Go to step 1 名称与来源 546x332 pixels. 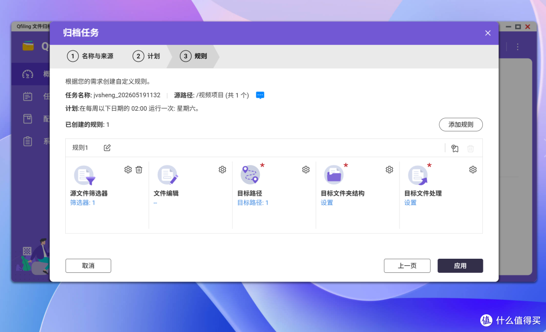tap(90, 56)
